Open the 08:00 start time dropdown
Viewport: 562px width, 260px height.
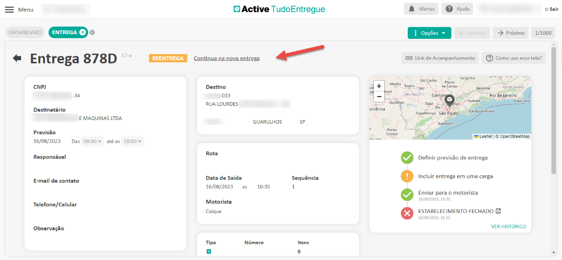92,141
